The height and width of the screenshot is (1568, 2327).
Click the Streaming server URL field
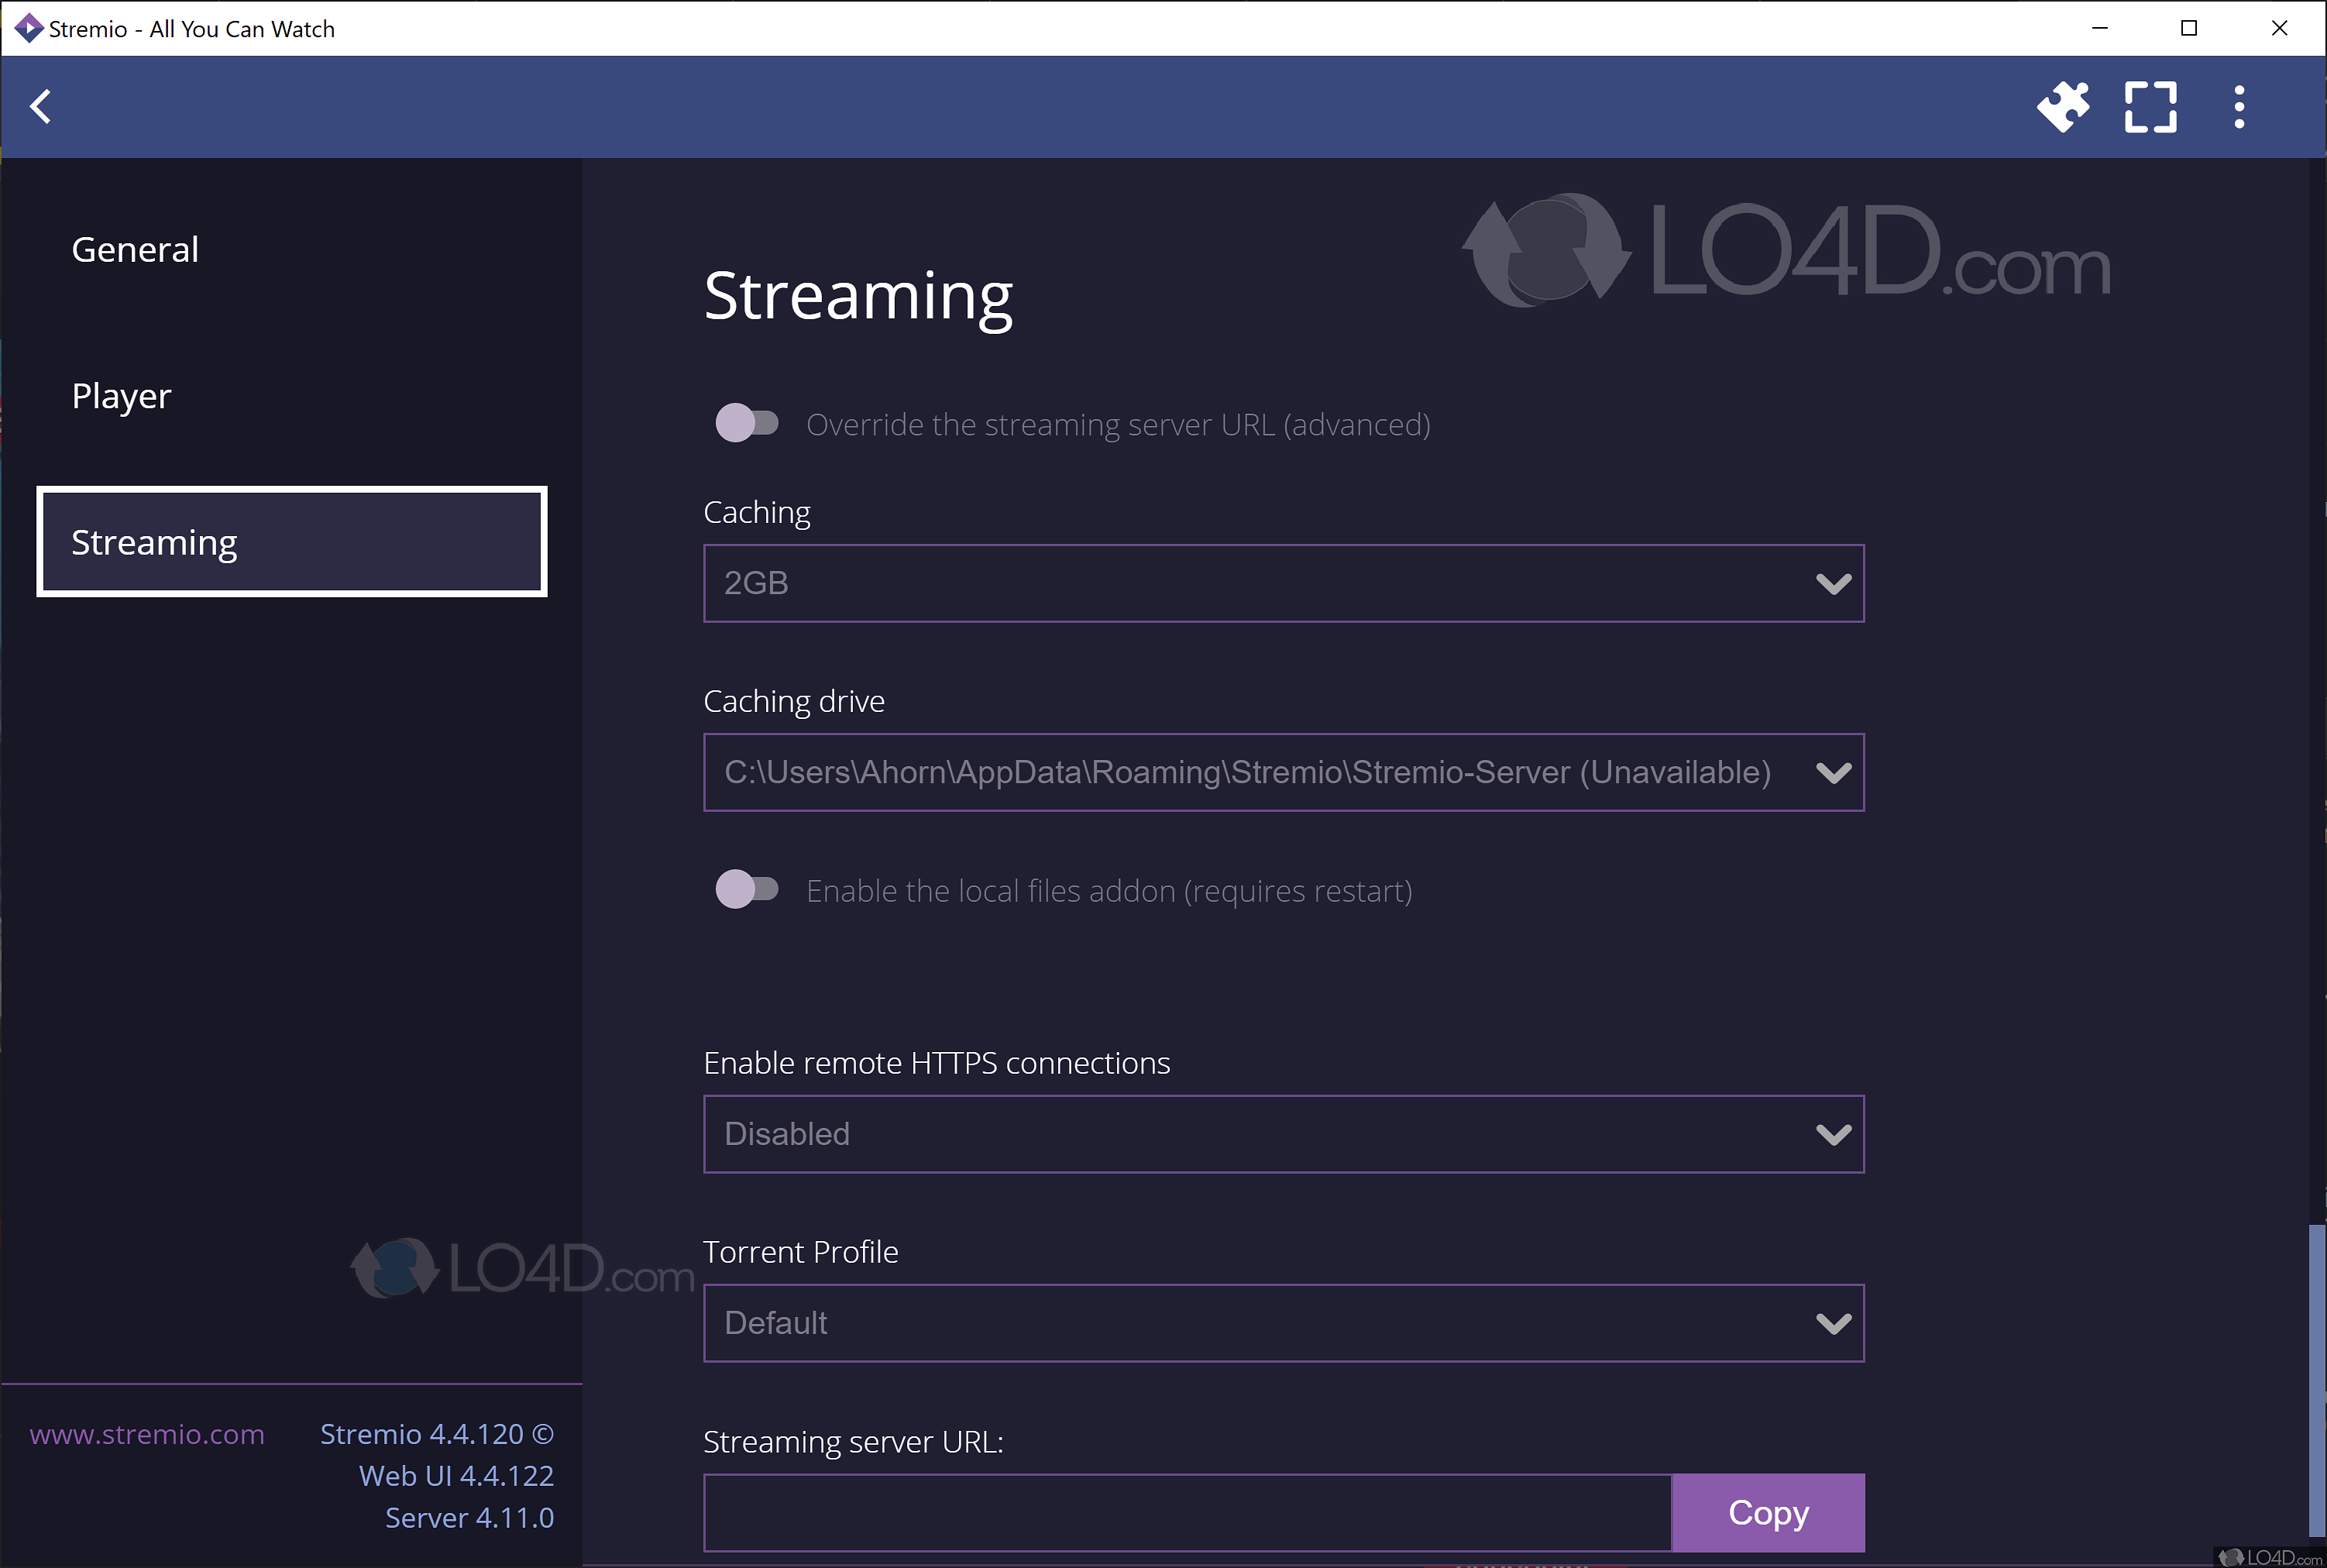tap(1186, 1512)
